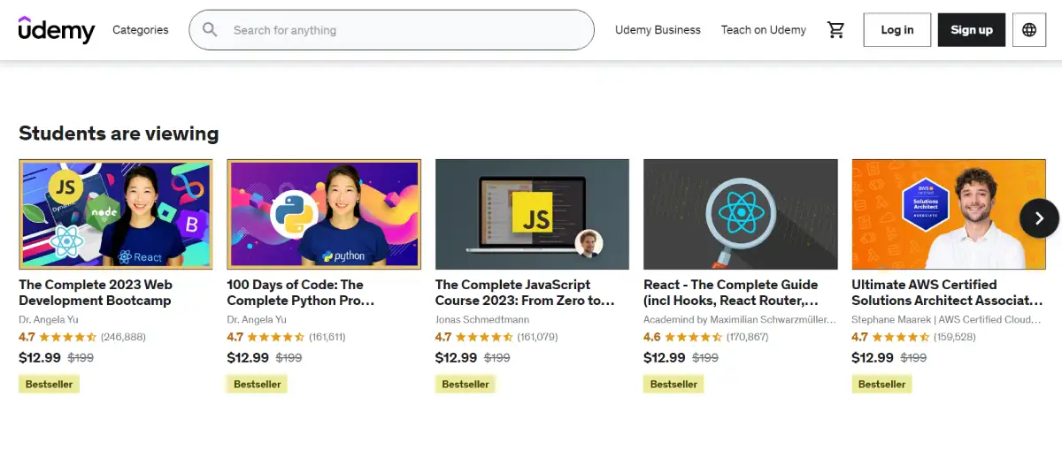Click Bestseller badge on AWS course
The height and width of the screenshot is (458, 1062).
tap(881, 385)
